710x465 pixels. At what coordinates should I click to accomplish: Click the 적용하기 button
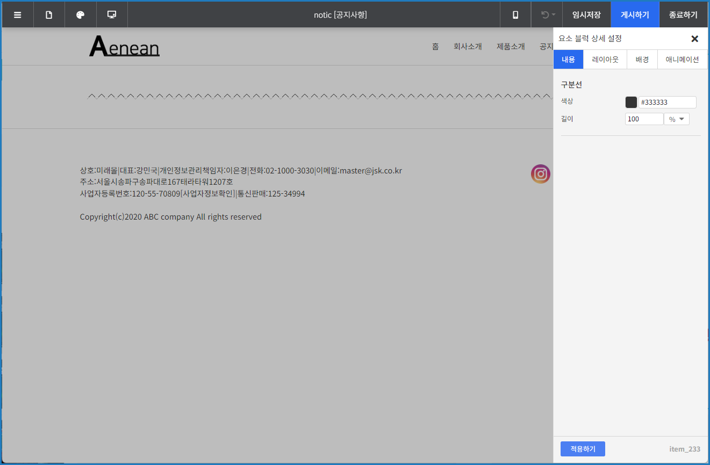point(583,449)
